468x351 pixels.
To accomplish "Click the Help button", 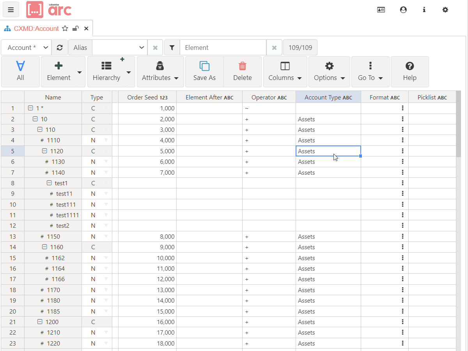I will 409,71.
